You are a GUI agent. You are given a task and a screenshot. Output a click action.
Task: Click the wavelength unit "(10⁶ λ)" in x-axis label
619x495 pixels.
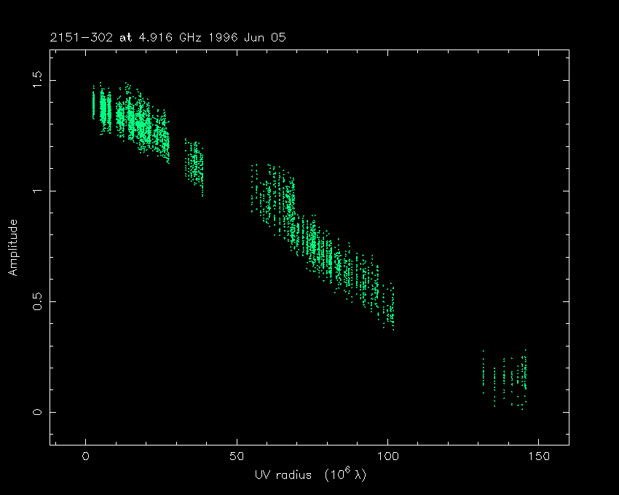click(335, 474)
